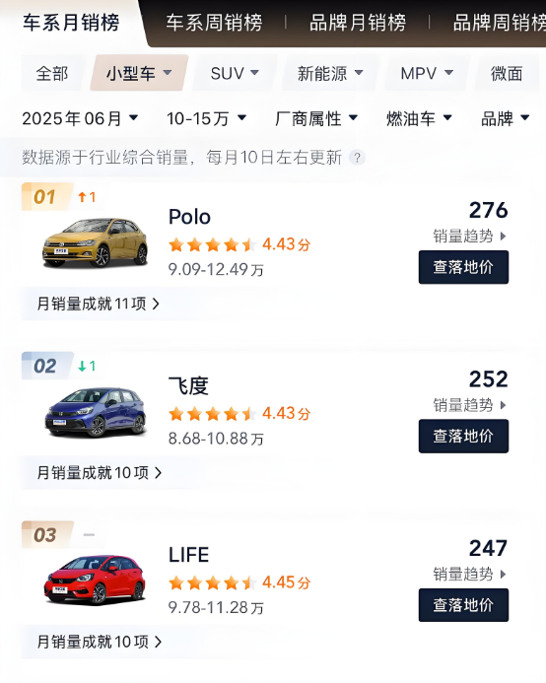Click the Polo star rating

pos(212,244)
